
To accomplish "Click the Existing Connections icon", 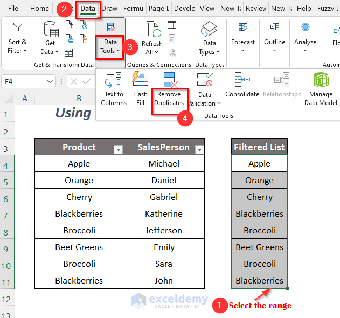I will (84, 39).
